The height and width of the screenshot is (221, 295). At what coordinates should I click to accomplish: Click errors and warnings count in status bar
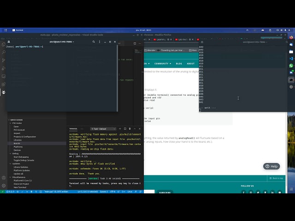(10, 192)
